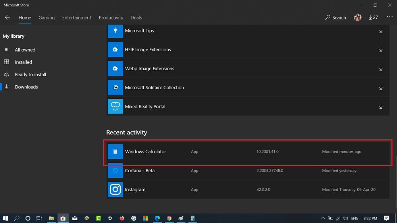Go back using the back arrow
This screenshot has width=397, height=223.
tap(7, 17)
